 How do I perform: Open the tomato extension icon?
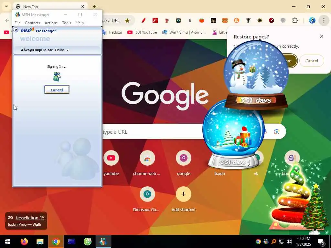202,20
